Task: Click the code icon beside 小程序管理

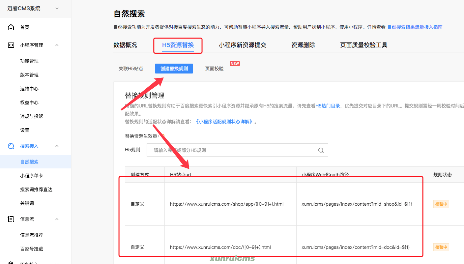Action: tap(11, 45)
